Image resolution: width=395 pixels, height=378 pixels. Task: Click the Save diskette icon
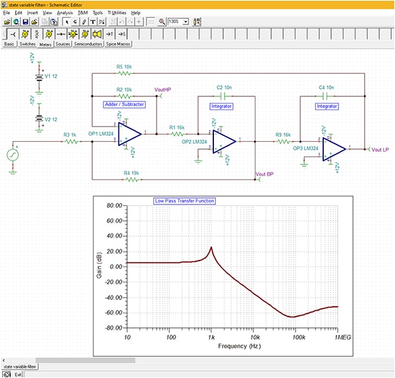[x=25, y=22]
